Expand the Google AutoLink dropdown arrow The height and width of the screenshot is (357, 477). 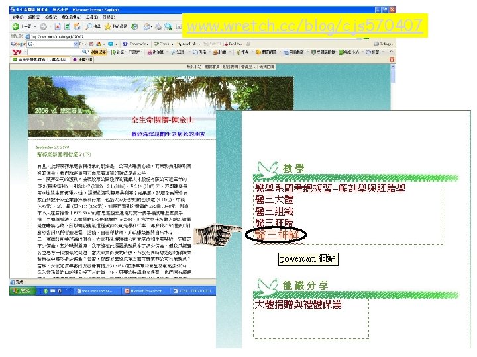(x=199, y=44)
